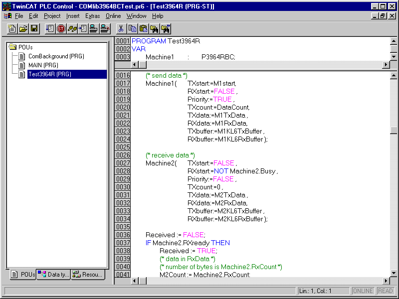Switch to the Data types tab

53,275
